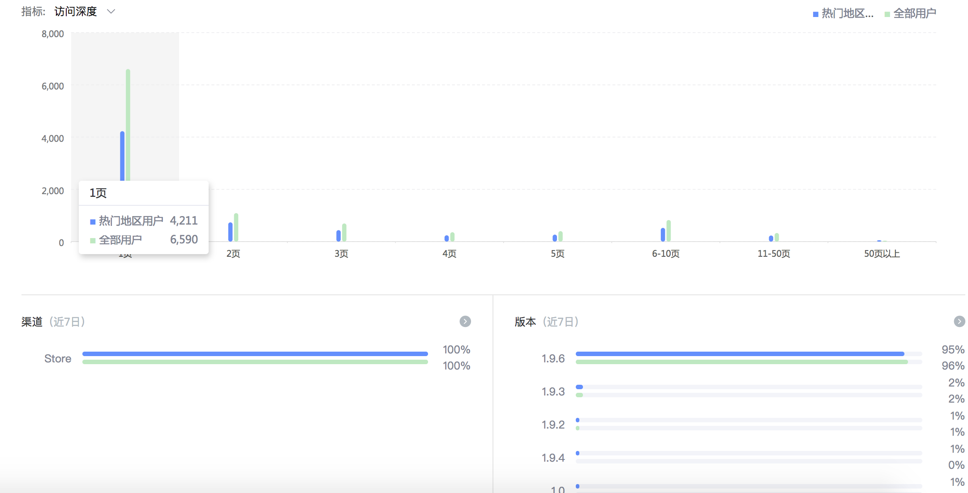Click tooltip value 6,590
This screenshot has height=493, width=968.
[184, 239]
